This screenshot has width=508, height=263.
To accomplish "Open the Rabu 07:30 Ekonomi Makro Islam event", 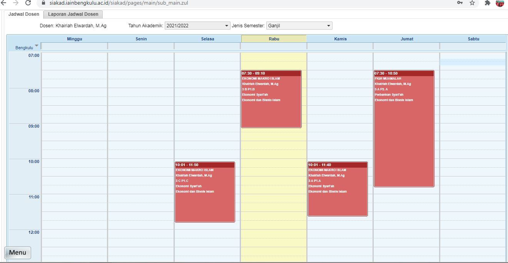I will (271, 99).
